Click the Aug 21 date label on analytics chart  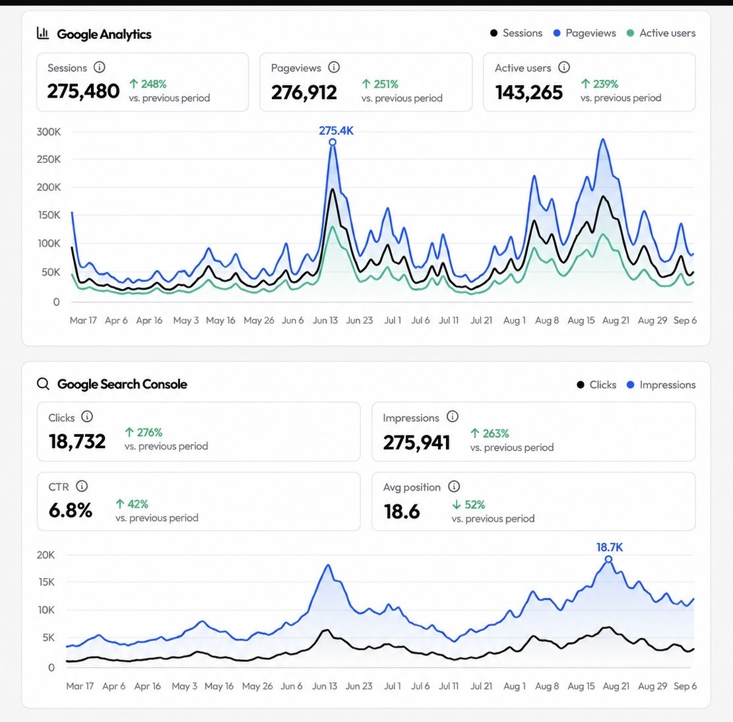616,320
